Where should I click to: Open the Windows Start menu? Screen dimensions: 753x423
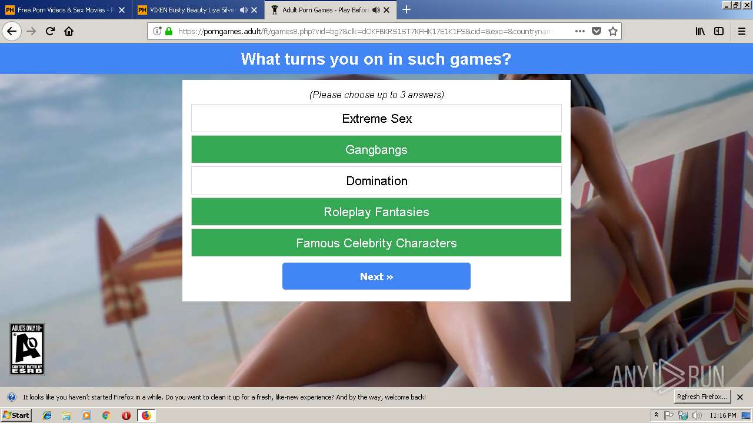coord(16,415)
